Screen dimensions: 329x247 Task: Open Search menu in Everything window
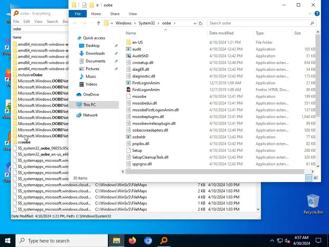coord(52,22)
